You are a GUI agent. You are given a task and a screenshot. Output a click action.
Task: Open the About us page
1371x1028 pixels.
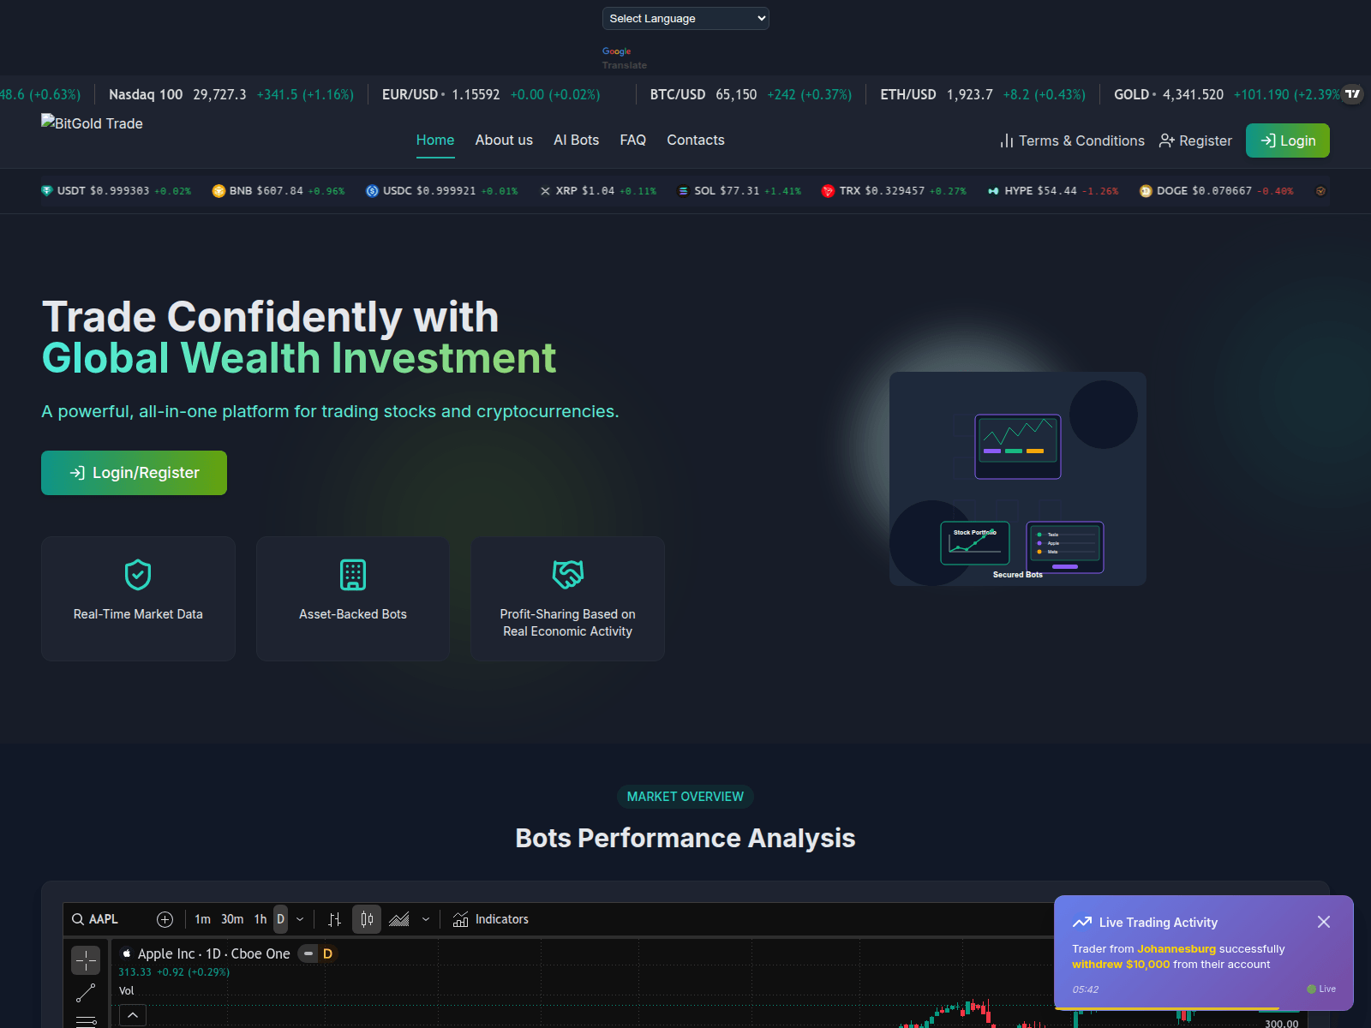point(504,140)
